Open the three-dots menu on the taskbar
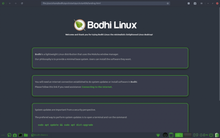 [3, 135]
